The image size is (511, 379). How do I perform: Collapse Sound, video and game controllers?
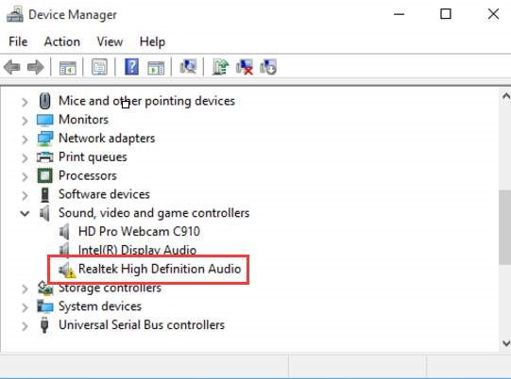25,214
